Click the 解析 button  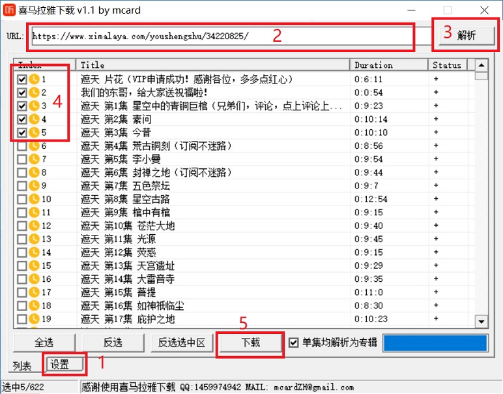467,35
